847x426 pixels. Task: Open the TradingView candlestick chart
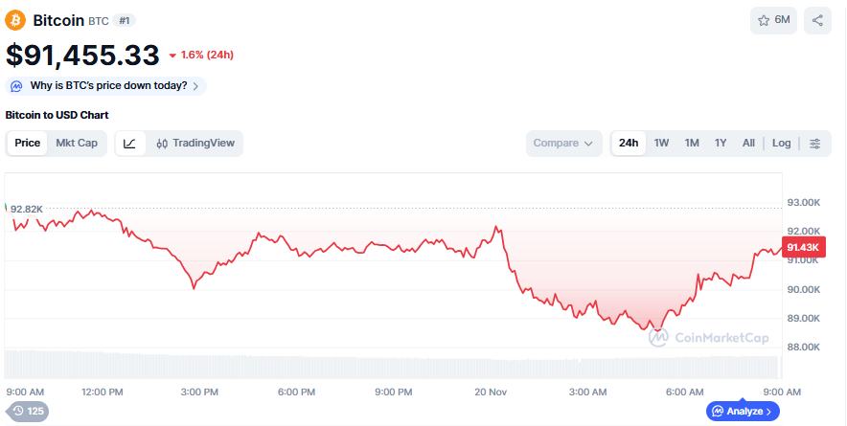[x=195, y=144]
